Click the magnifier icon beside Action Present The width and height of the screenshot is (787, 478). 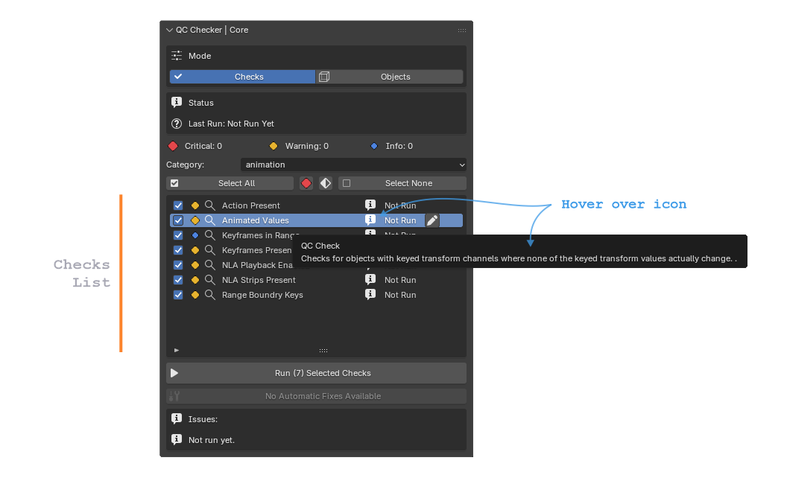[210, 205]
